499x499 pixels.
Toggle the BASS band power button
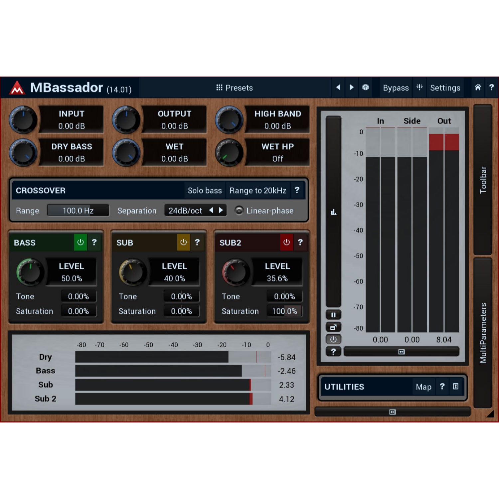[x=81, y=242]
